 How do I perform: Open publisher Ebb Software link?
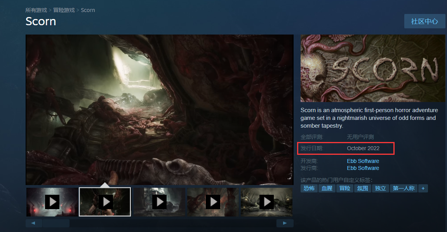click(x=363, y=168)
